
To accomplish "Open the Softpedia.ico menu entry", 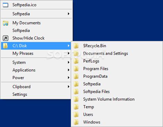I will click(36, 5).
